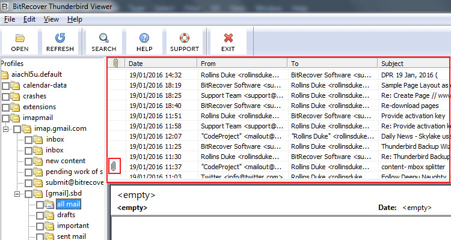Screen dimensions: 451x240
Task: Check the calendar-data checkbox
Action: click(x=5, y=86)
